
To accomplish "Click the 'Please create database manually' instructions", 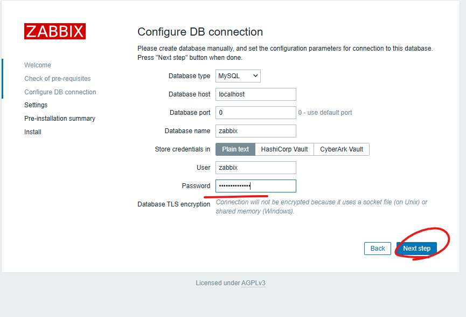I will pyautogui.click(x=285, y=53).
